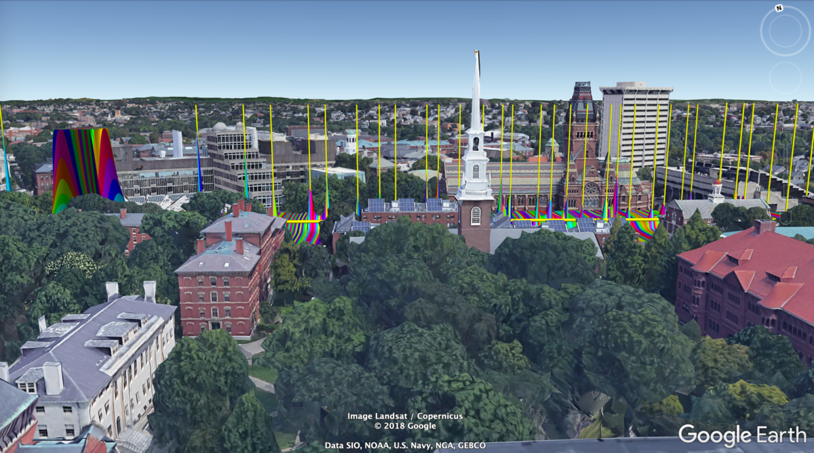Click the small white cupola at right
The image size is (814, 453).
(x=717, y=191)
